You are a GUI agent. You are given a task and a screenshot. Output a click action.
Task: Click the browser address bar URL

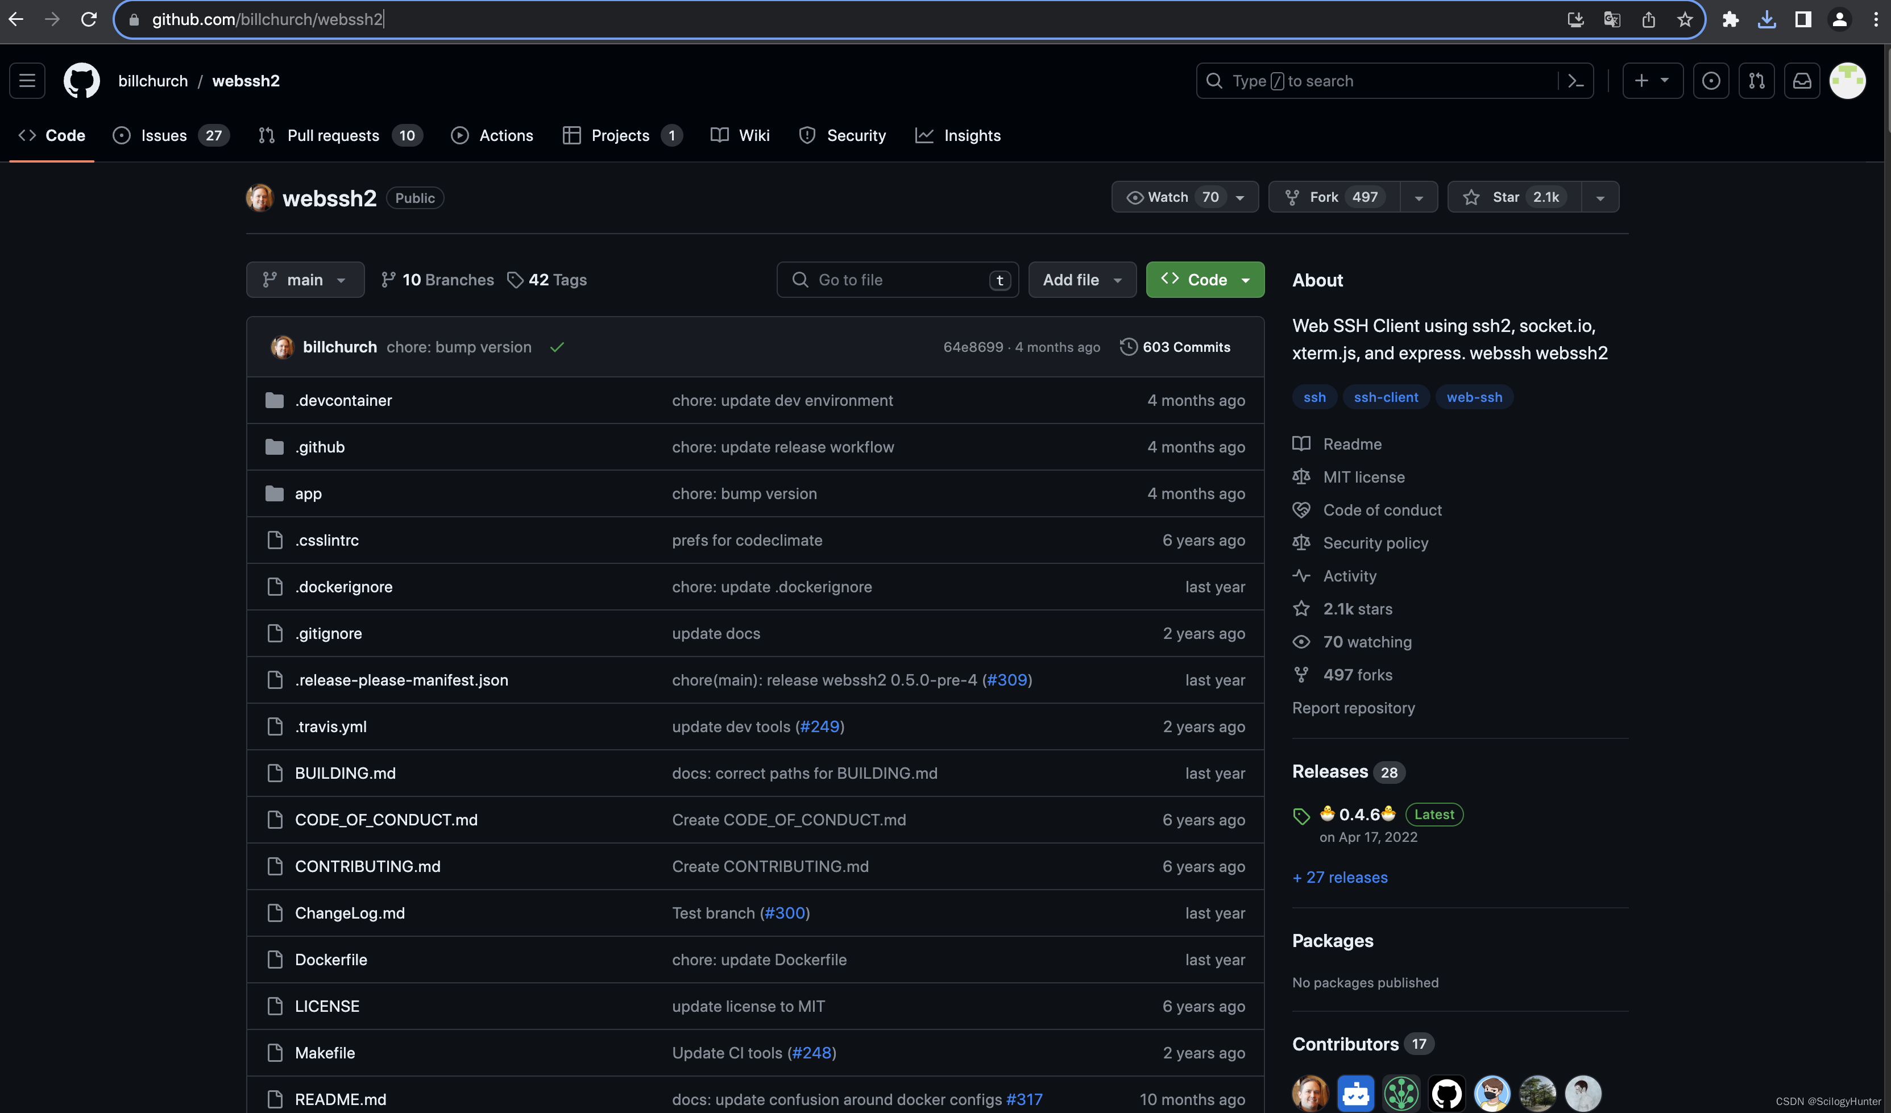[268, 19]
